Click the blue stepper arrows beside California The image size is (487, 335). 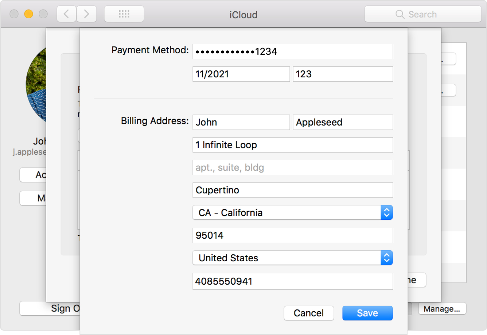(387, 212)
